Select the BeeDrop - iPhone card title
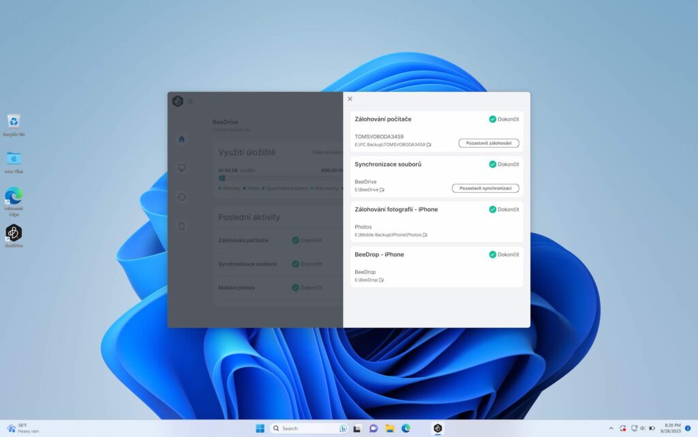This screenshot has height=437, width=698. [x=379, y=254]
